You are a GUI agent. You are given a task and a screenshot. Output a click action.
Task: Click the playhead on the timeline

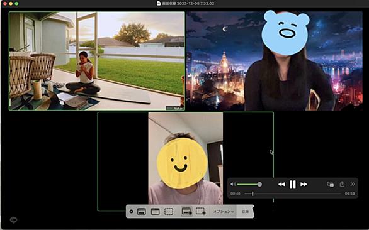[253, 194]
